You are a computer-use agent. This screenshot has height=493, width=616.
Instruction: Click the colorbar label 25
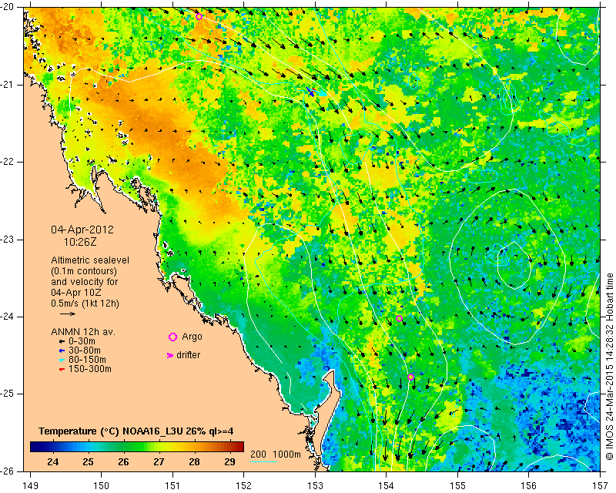click(88, 462)
